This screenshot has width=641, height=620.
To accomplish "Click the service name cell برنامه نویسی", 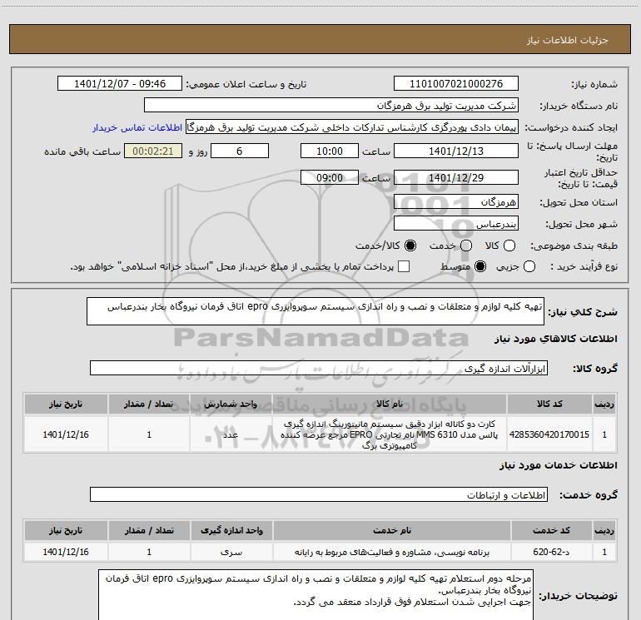I will pyautogui.click(x=391, y=552).
